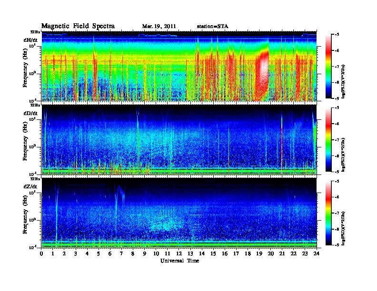Select the date text 'Mar. 19, 2011'
This screenshot has height=291, width=377.
pyautogui.click(x=159, y=27)
